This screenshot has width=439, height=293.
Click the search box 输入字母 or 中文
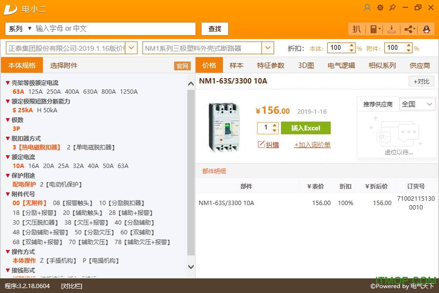pos(115,29)
